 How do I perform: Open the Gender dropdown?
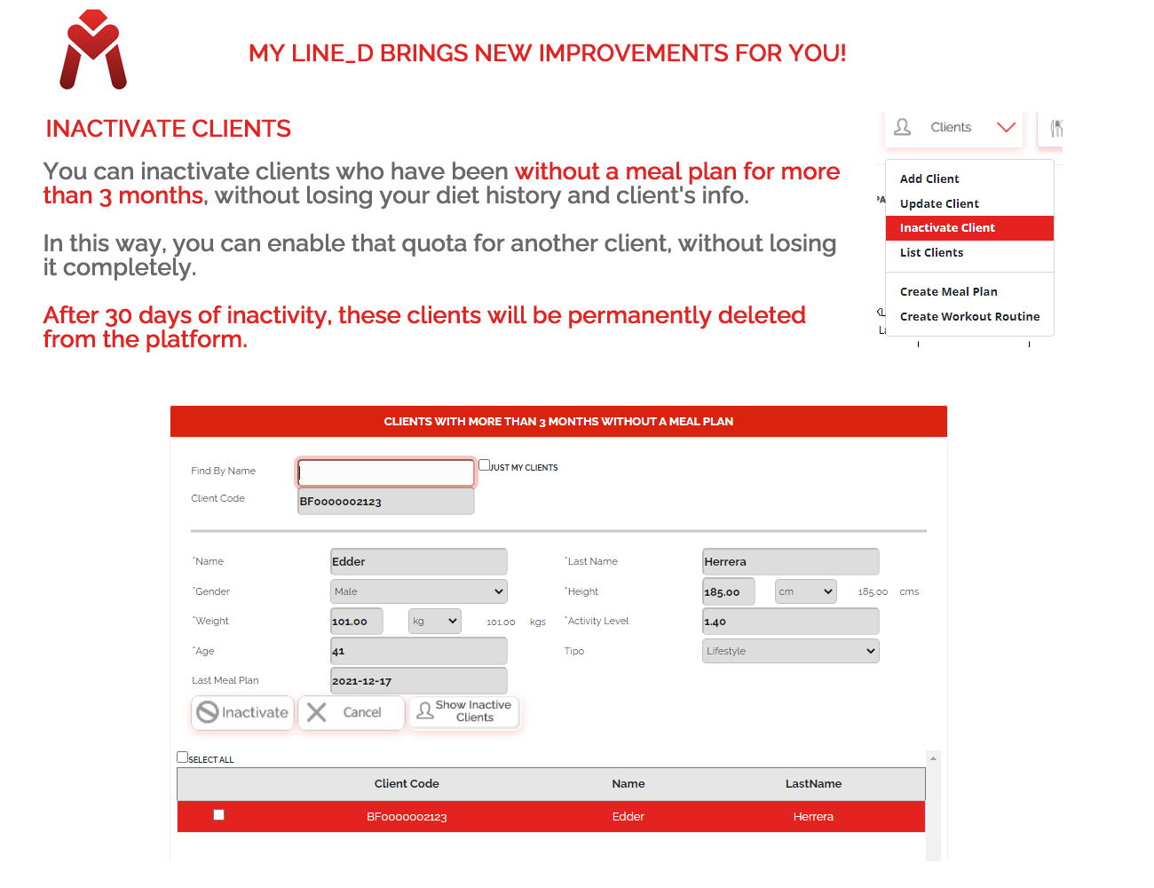tap(419, 591)
